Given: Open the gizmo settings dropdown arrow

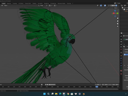Looking at the screenshot, I should (103, 6).
